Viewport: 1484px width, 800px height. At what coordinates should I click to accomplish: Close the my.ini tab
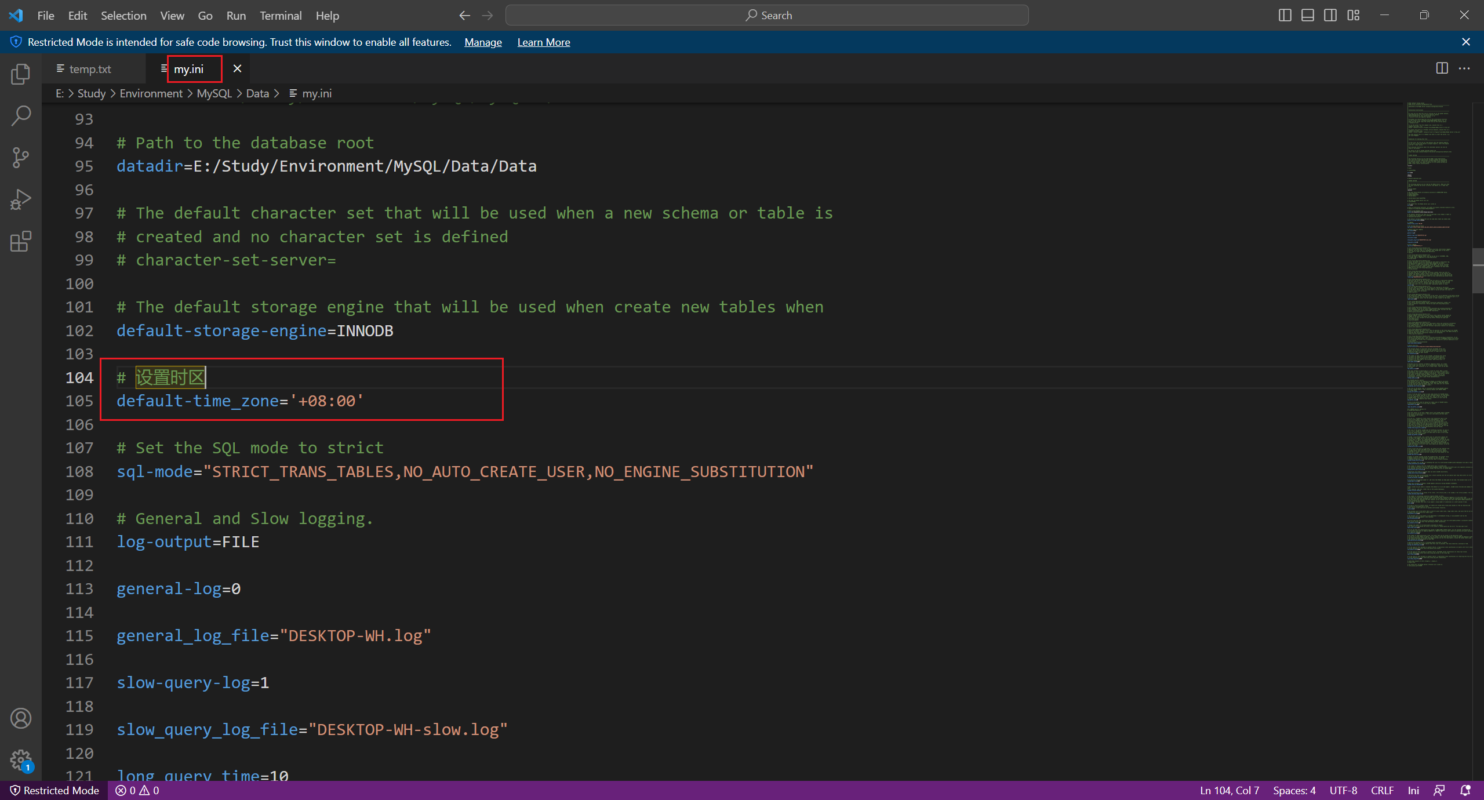point(237,68)
